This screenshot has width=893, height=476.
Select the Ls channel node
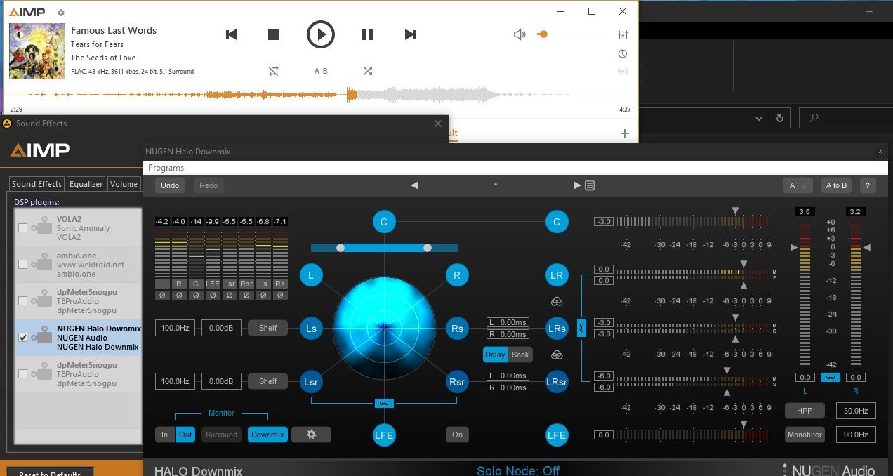point(311,328)
